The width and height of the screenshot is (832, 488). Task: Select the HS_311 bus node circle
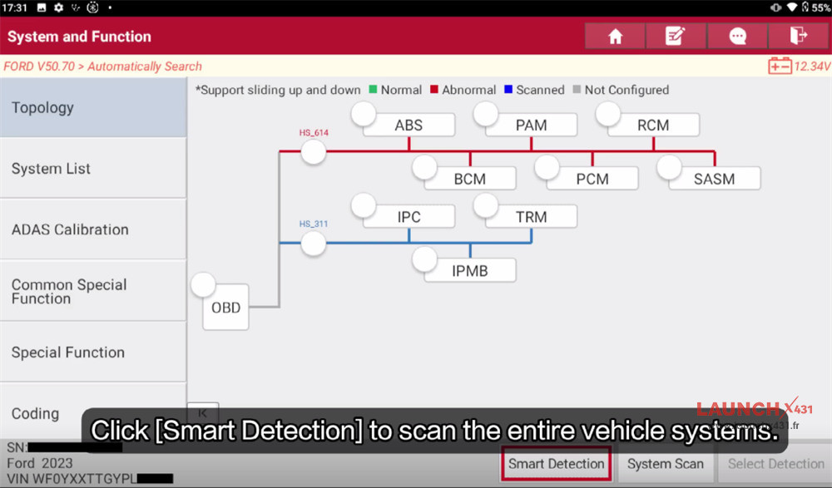[313, 243]
